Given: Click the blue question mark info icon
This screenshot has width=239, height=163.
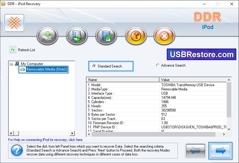Looking at the screenshot, I should pyautogui.click(x=17, y=151).
